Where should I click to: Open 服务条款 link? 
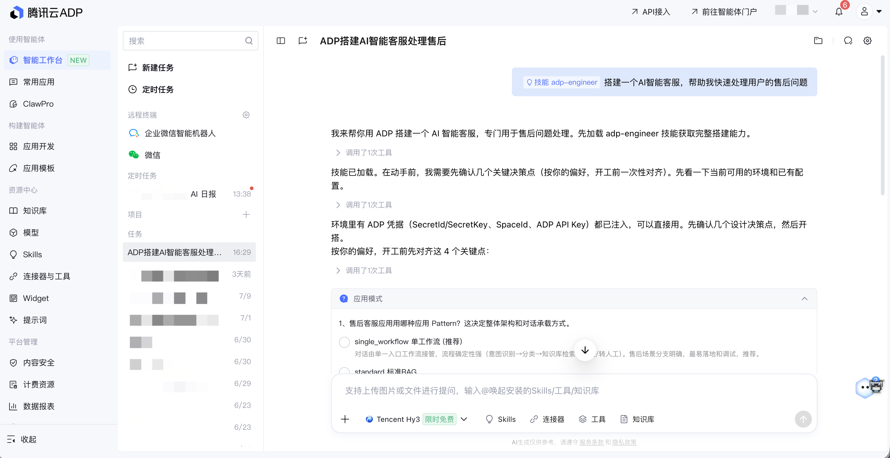point(591,442)
